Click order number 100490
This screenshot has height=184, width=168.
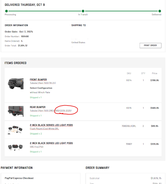point(25,36)
